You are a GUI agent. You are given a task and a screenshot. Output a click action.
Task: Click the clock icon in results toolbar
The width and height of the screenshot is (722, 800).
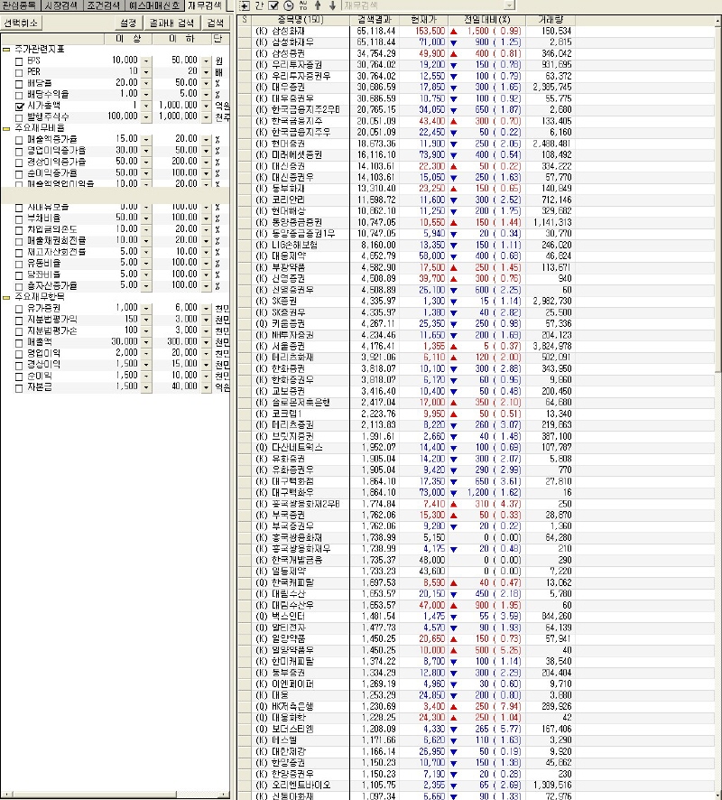pos(289,5)
